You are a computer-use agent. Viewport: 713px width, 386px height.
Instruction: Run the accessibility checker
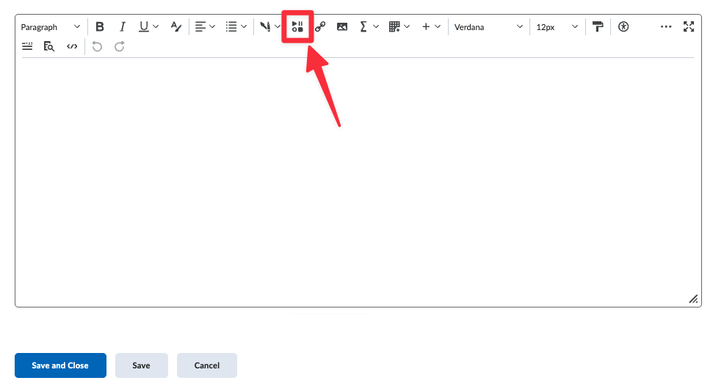tap(623, 27)
